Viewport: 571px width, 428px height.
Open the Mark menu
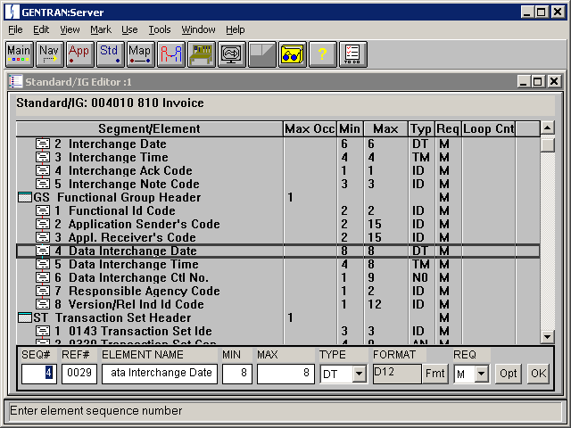point(101,29)
